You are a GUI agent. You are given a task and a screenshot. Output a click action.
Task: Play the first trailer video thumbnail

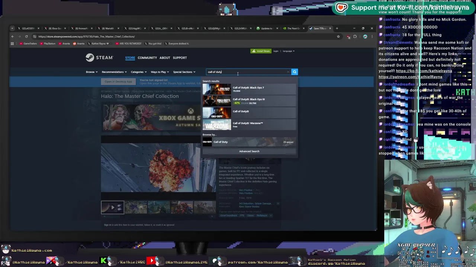[x=113, y=207]
